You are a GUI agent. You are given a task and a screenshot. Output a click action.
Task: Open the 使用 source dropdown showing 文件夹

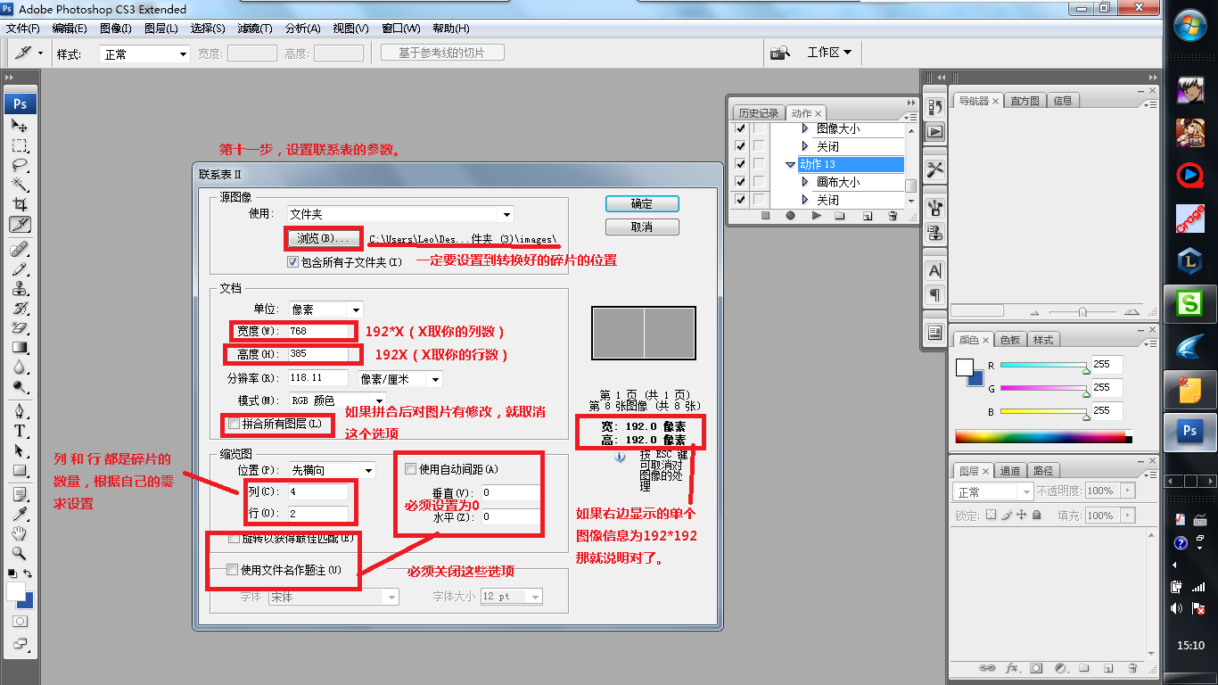point(400,214)
